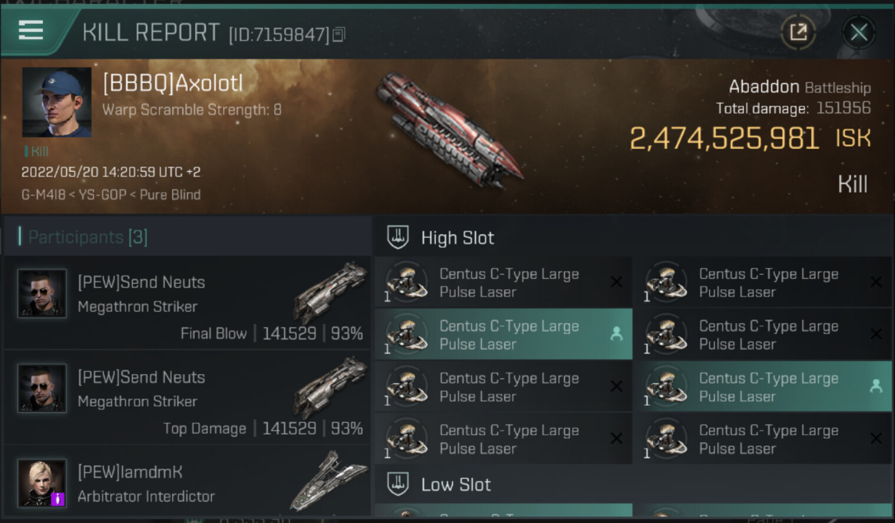Click Final Blow participant's portrait
Viewport: 895px width, 523px height.
[41, 293]
